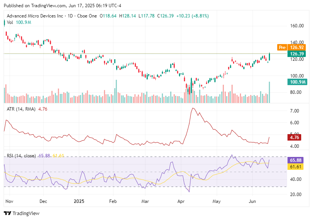Click the purple RSI axis tag 65.88
Viewport: 313px width, 220px height.
click(x=295, y=160)
